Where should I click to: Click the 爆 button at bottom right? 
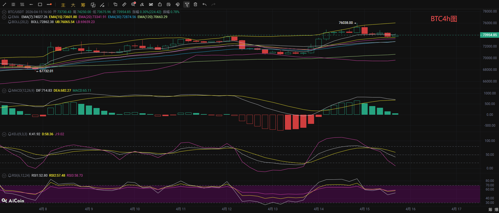[496, 209]
